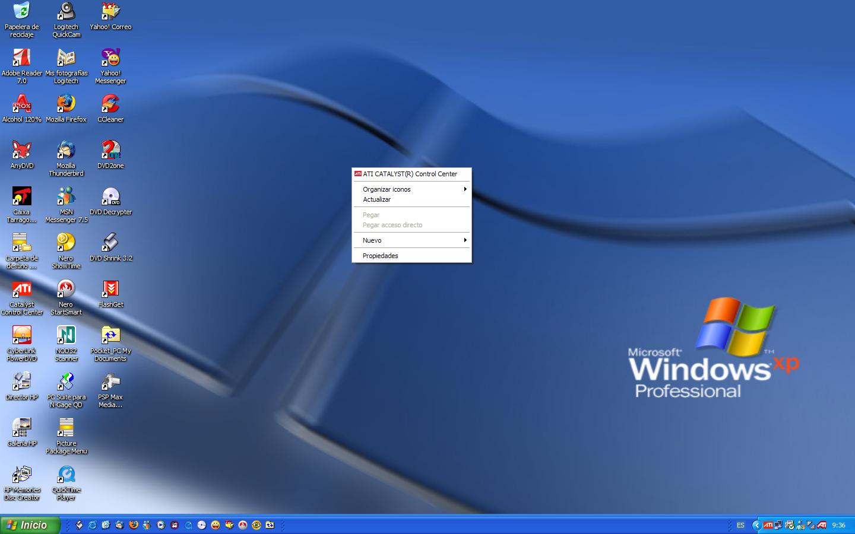Select the Papelera de reciclaje icon

21,12
